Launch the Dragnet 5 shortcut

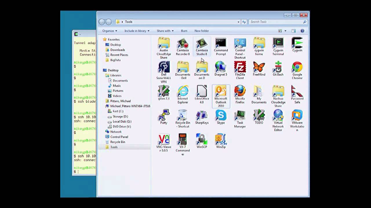[221, 69]
